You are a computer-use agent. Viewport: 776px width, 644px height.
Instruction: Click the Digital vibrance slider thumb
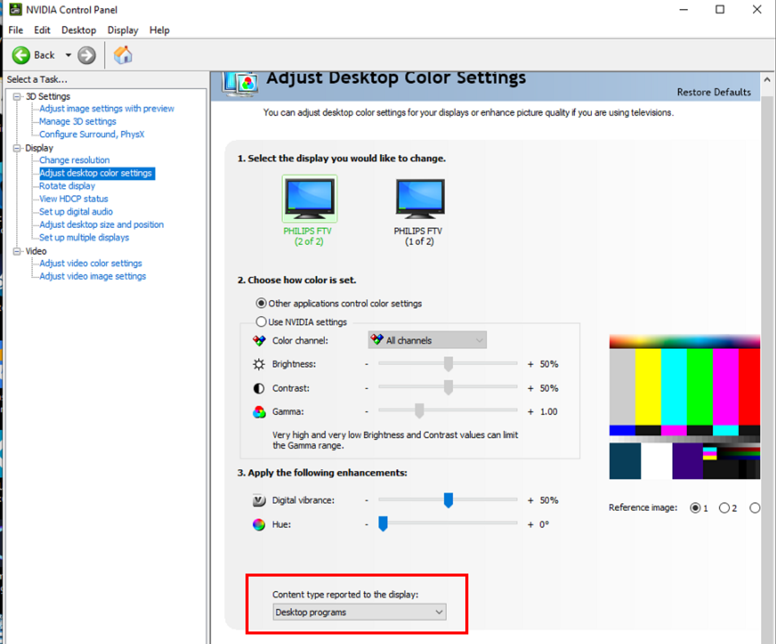(x=448, y=500)
